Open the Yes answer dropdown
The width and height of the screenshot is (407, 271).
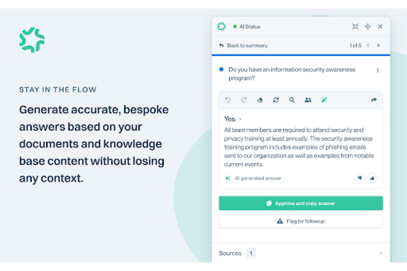click(x=240, y=119)
